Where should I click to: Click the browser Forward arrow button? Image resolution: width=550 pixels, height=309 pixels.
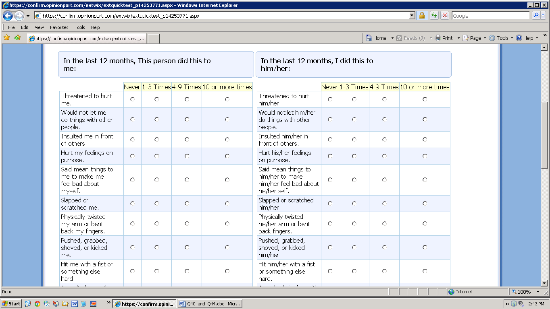(19, 16)
